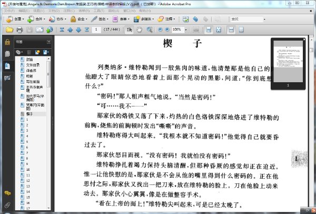Viewport: 316px width, 214px height.
Task: Select the 文件目录 bookmark
Action: [x=33, y=65]
